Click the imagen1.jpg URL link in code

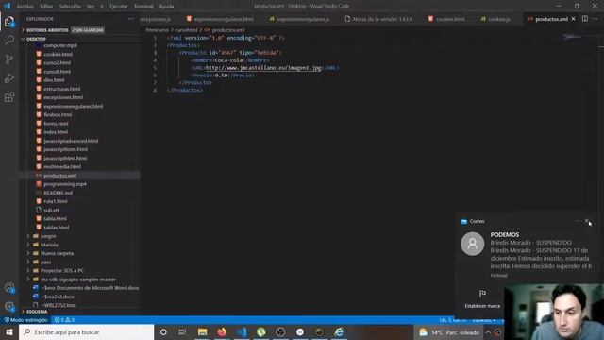tap(263, 68)
